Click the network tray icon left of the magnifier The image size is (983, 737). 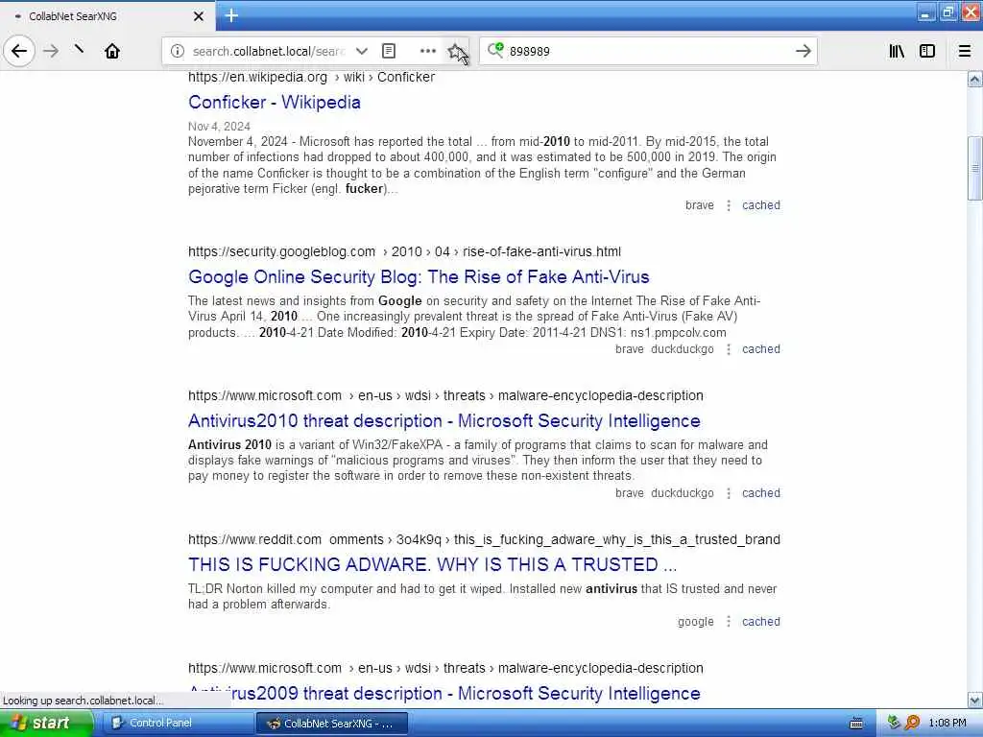click(894, 723)
